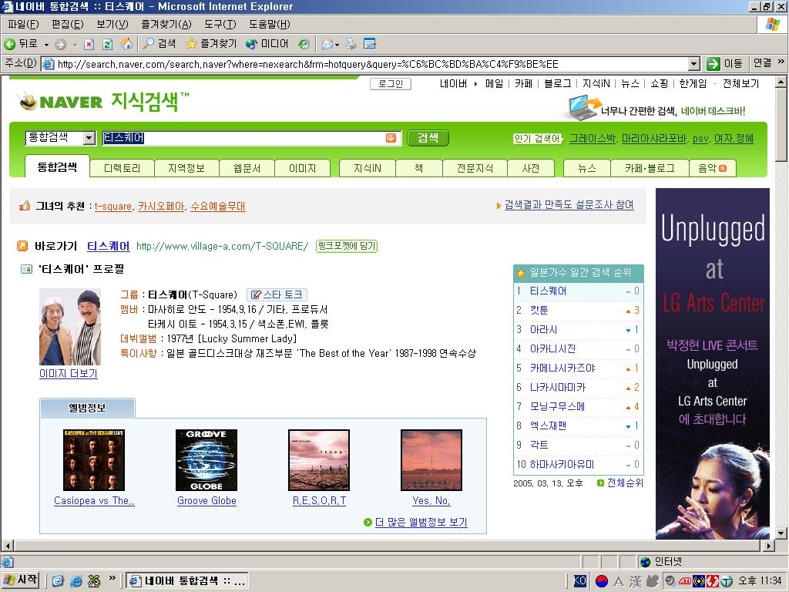Expand the address bar URL dropdown
The image size is (789, 592).
click(694, 64)
